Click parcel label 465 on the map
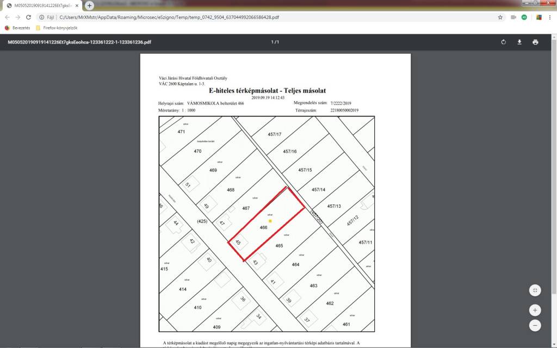The width and height of the screenshot is (557, 348). 279,246
